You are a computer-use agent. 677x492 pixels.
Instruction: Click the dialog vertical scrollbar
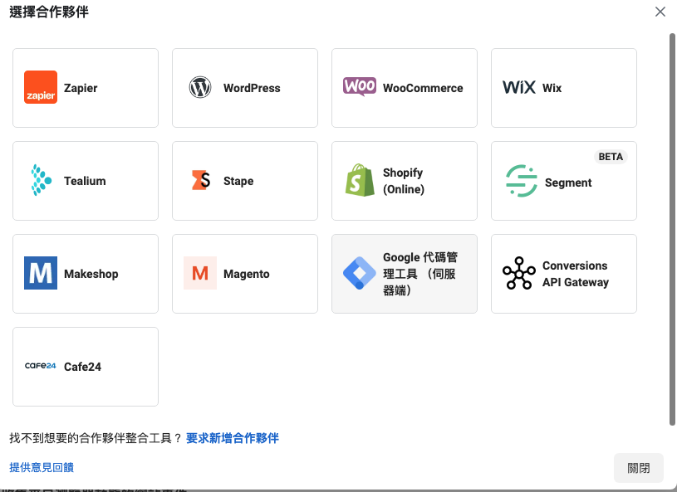672,229
